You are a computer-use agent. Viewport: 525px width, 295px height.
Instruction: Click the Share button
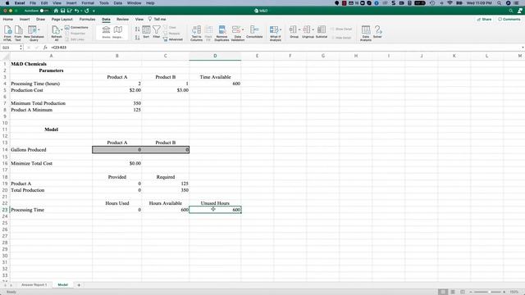coord(484,20)
